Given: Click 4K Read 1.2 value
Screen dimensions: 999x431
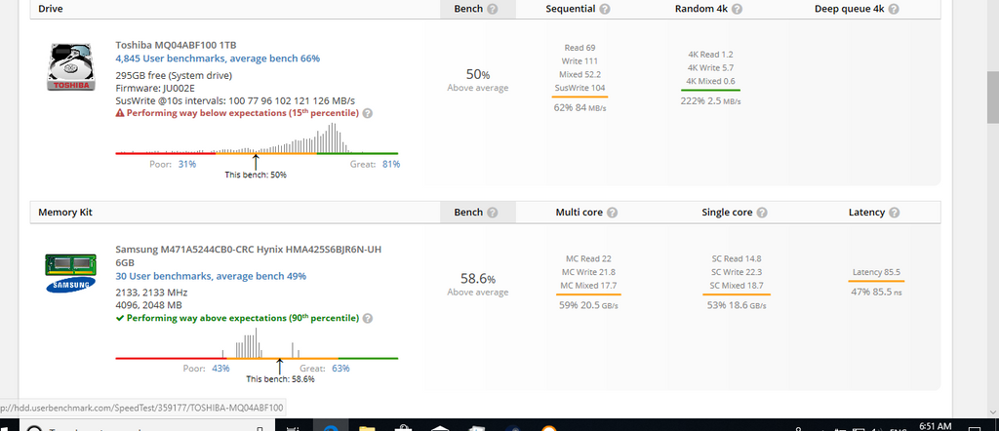Looking at the screenshot, I should (x=710, y=55).
